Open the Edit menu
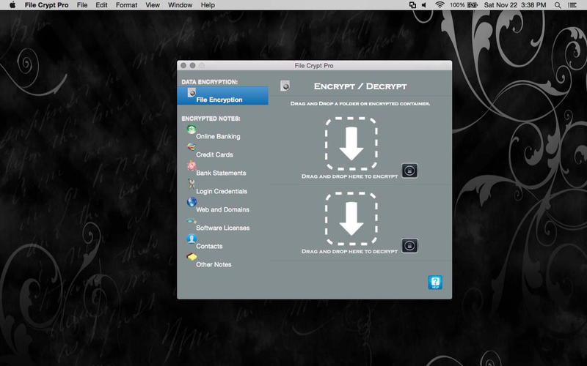This screenshot has width=587, height=366. click(x=101, y=5)
